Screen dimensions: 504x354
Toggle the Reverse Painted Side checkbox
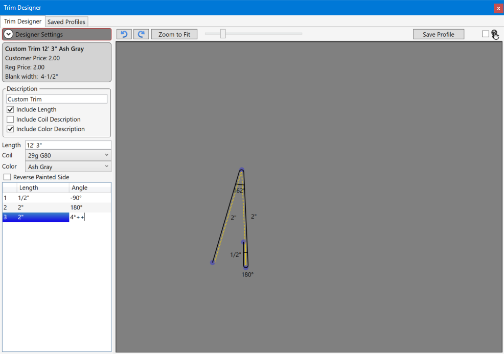7,177
